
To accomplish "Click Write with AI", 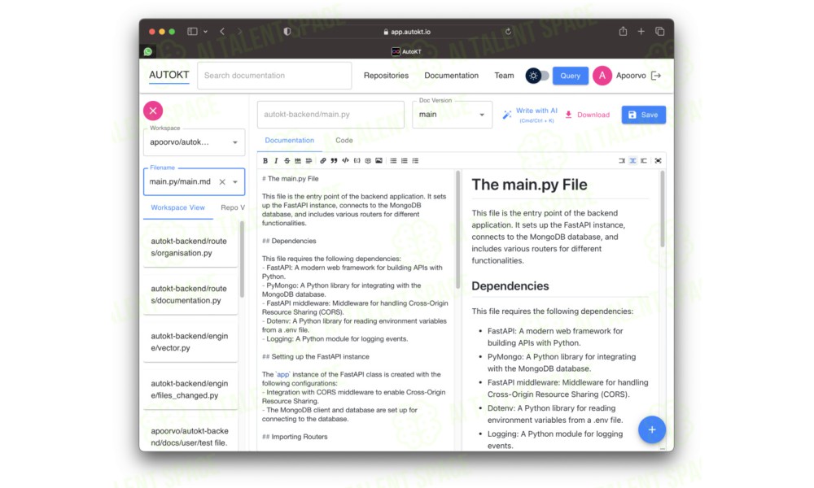I will coord(530,115).
